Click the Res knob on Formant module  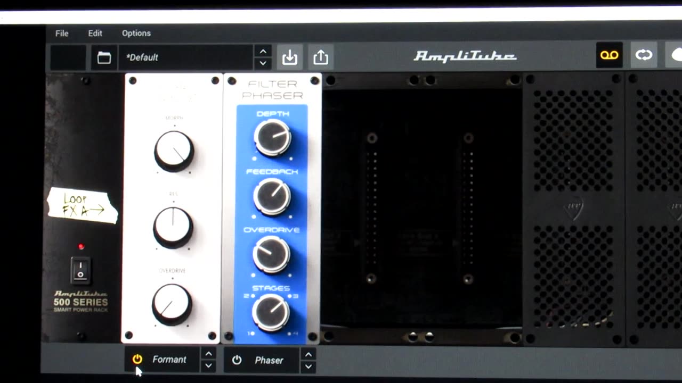tap(173, 227)
